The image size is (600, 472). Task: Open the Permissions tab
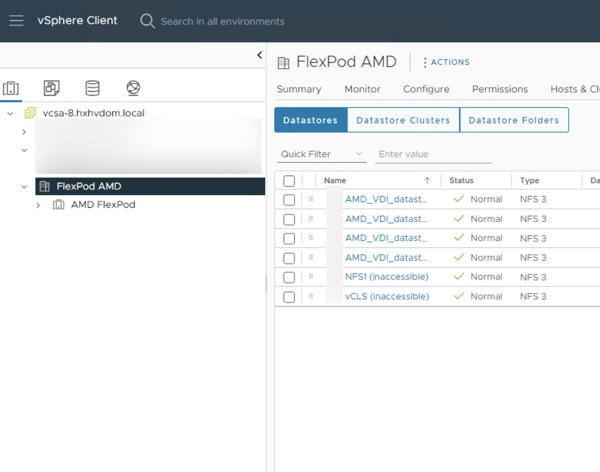500,89
